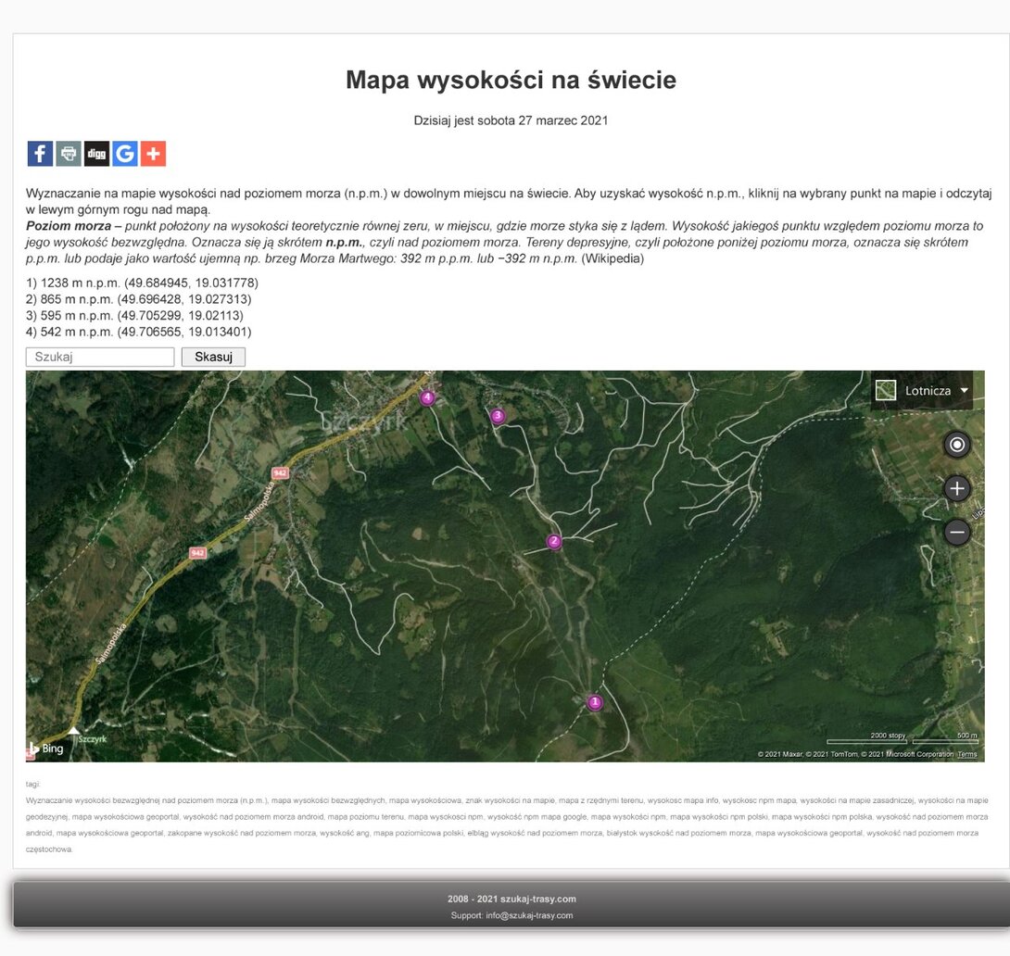Click the Szukaj search field
The height and width of the screenshot is (956, 1010).
[100, 357]
